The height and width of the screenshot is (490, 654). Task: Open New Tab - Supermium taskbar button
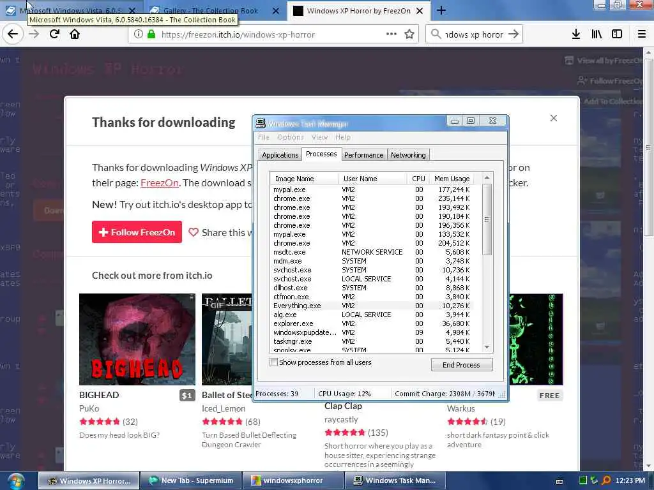[190, 481]
